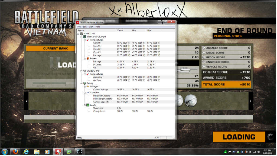Collapse the ALBERTO-PC tree node
Screen dimensions: 277x156
[78, 34]
